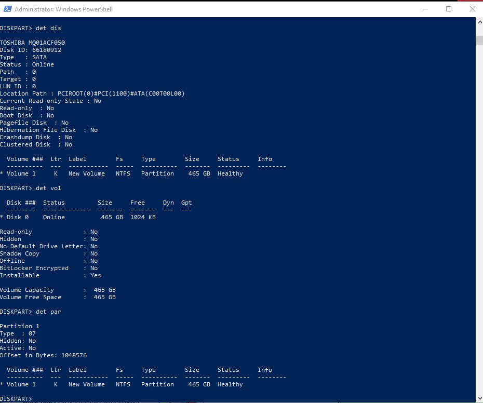Click the vertical scrollbar thumb

pyautogui.click(x=479, y=41)
